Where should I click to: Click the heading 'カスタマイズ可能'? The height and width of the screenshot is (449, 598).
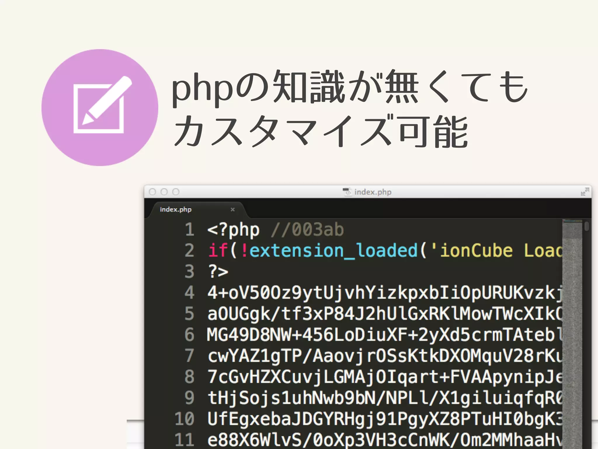click(321, 131)
